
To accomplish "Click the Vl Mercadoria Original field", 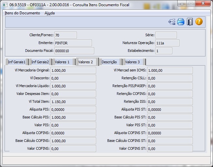I will coord(73,70).
